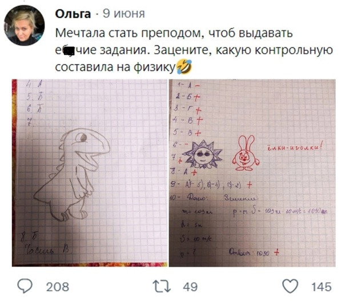Click the blue hedgehog with sunglasses drawing
This screenshot has height=301, width=345.
202,155
